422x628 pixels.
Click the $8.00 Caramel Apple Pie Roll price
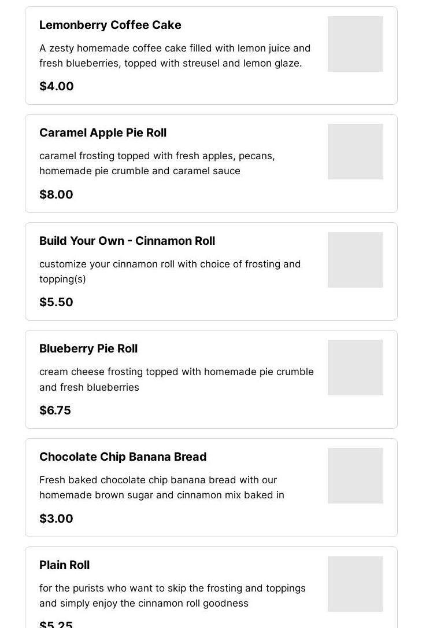click(56, 194)
